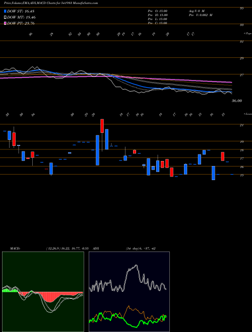The image size is (252, 332).
Task: Click the 'Pre V: 0.002 M' volume text
Action: point(201,15)
